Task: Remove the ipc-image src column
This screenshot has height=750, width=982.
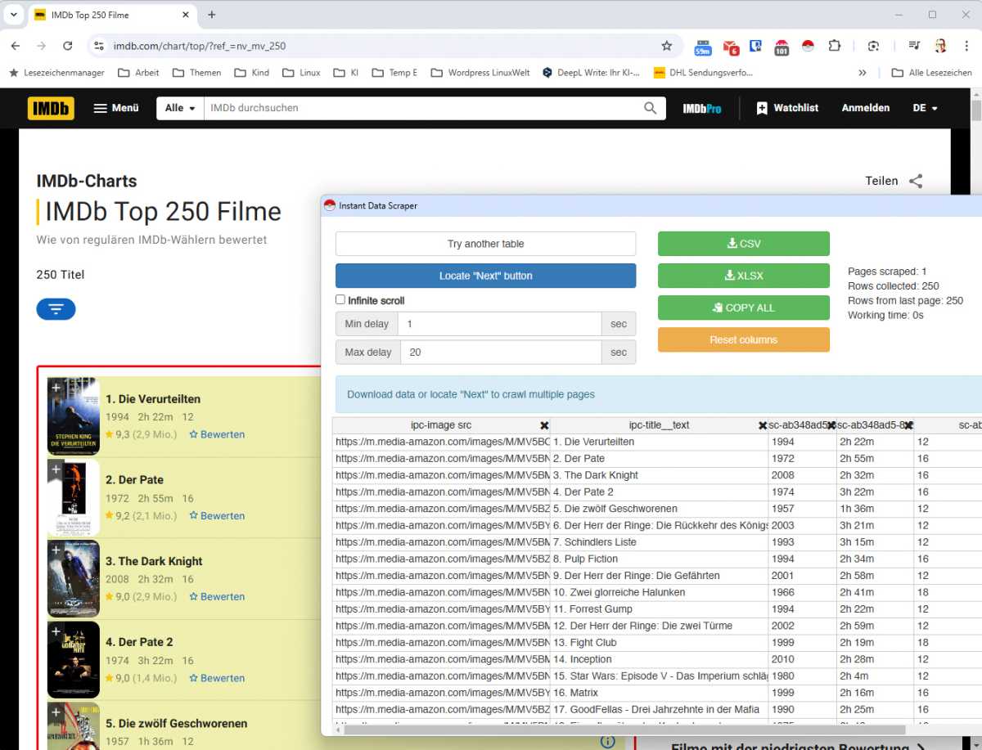Action: coord(544,425)
